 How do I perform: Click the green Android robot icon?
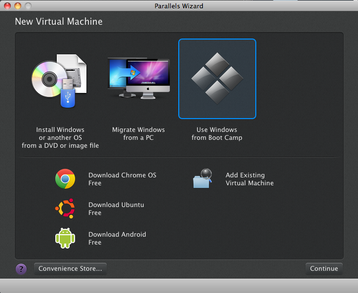65,238
